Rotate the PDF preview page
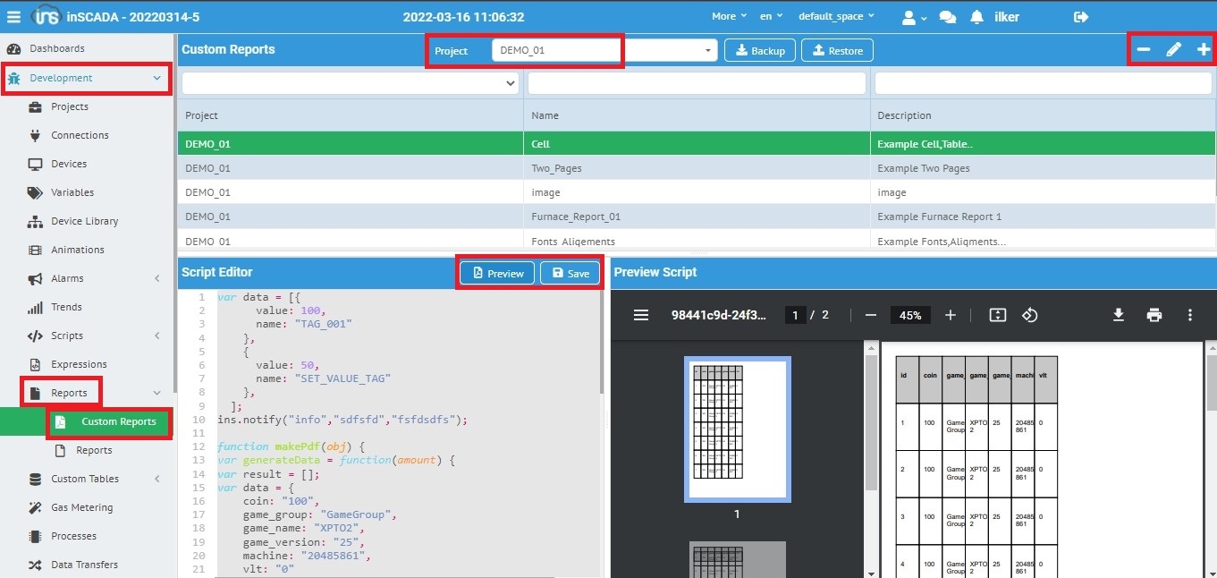The image size is (1217, 578). click(x=1029, y=315)
